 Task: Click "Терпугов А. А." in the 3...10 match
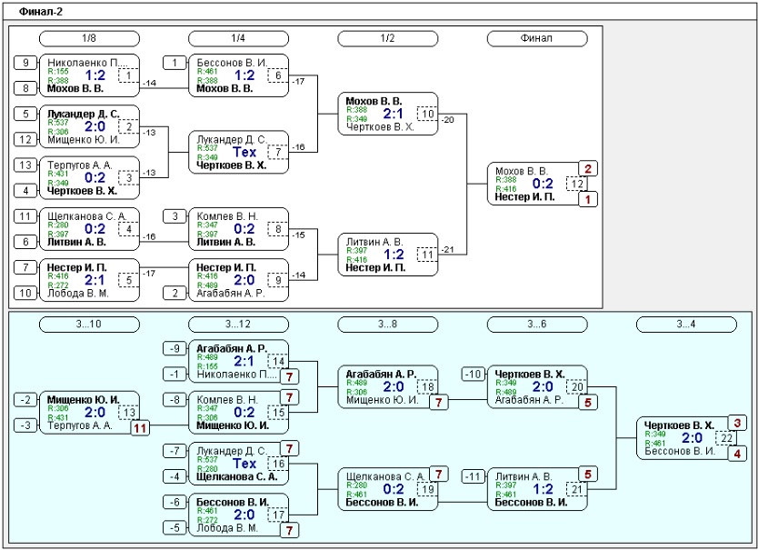80,425
